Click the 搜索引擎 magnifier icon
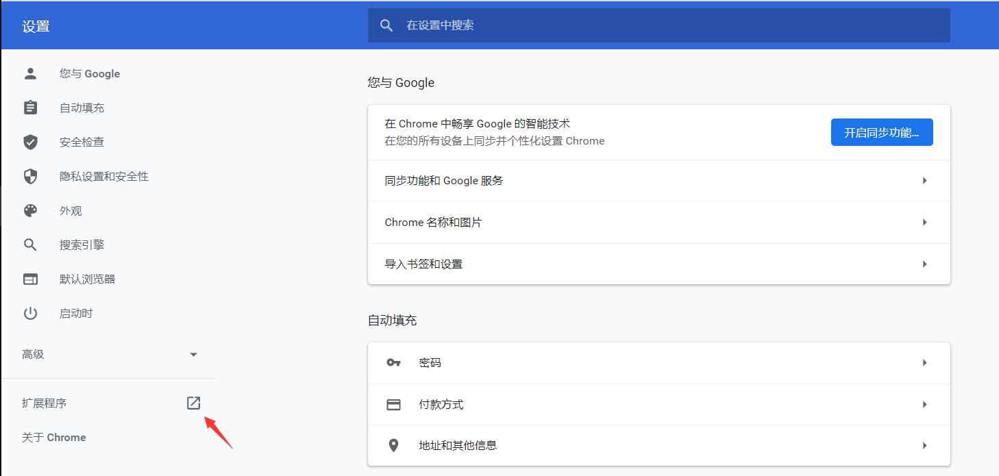This screenshot has width=999, height=476. pyautogui.click(x=30, y=245)
